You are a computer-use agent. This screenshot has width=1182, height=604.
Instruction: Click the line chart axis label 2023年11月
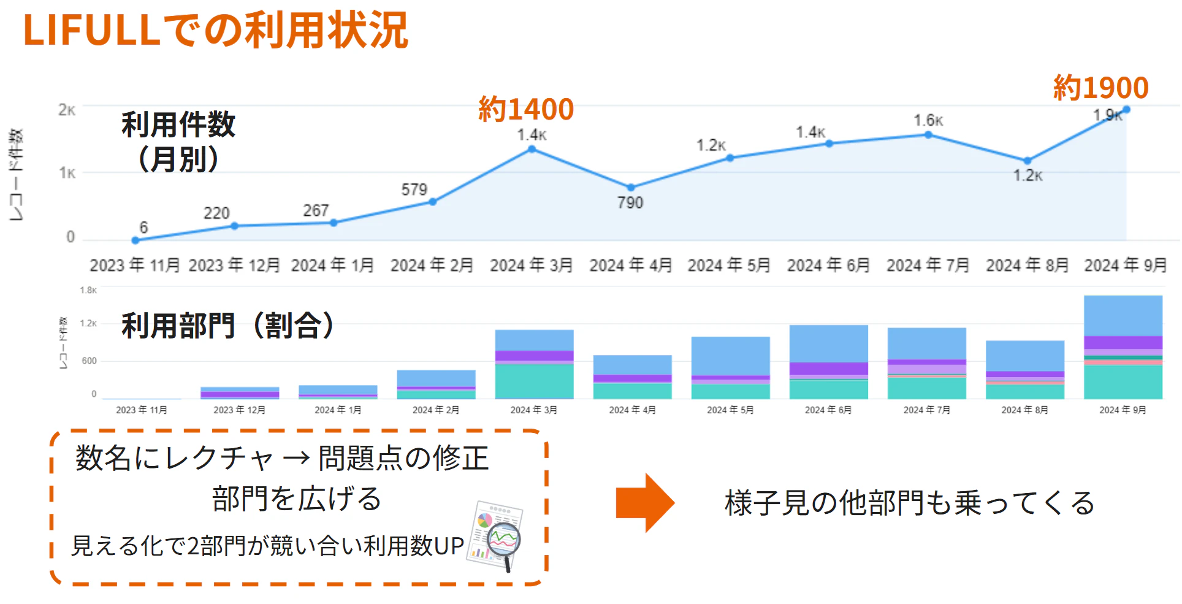(x=135, y=265)
